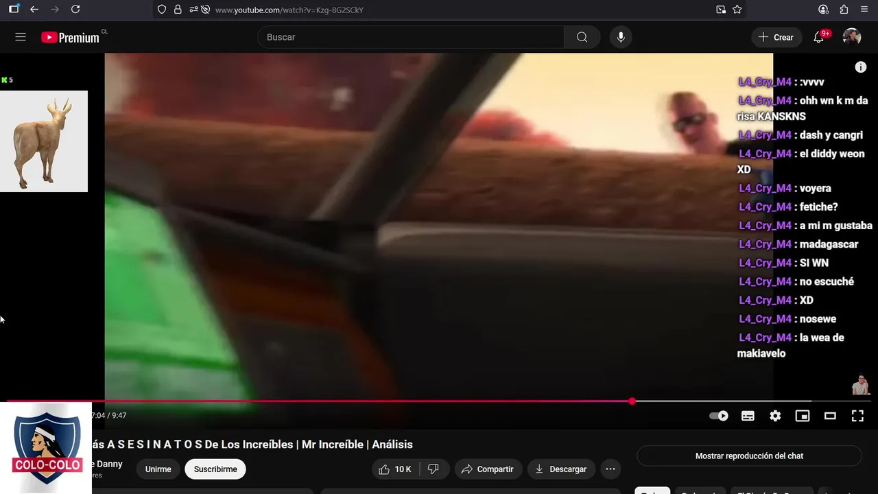Screen dimensions: 878x494
Task: Click the video title text with 'Mr Increíble | Análisis'
Action: pyautogui.click(x=252, y=445)
